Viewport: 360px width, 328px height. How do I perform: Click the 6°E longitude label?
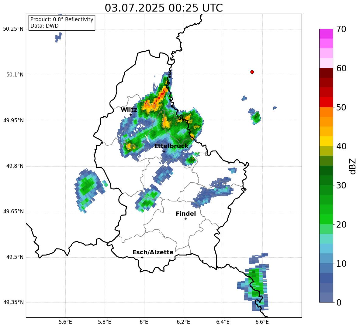click(x=144, y=322)
